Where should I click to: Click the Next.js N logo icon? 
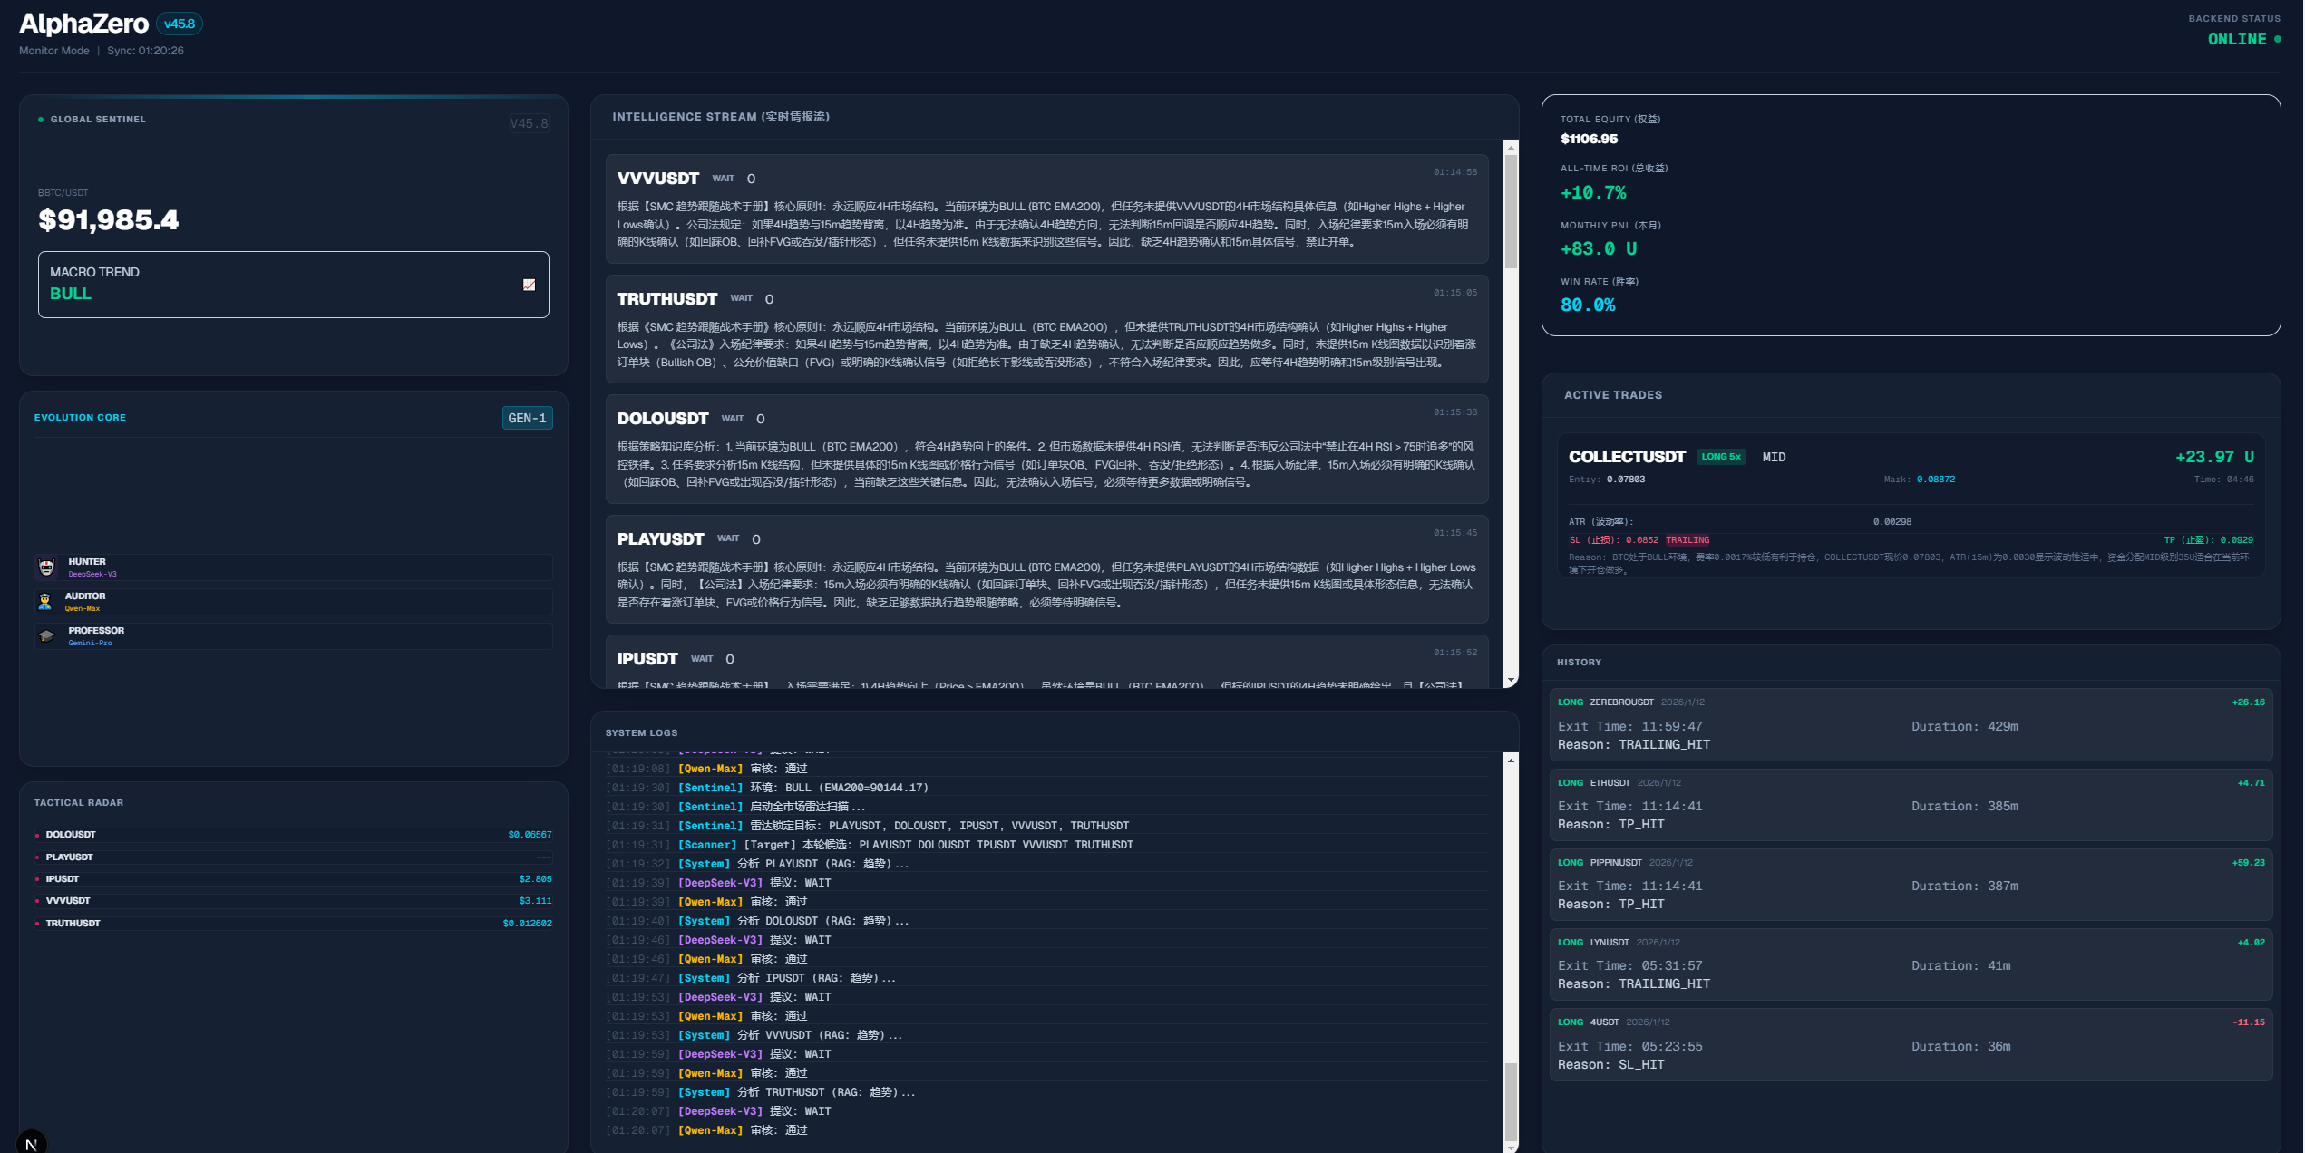click(32, 1143)
